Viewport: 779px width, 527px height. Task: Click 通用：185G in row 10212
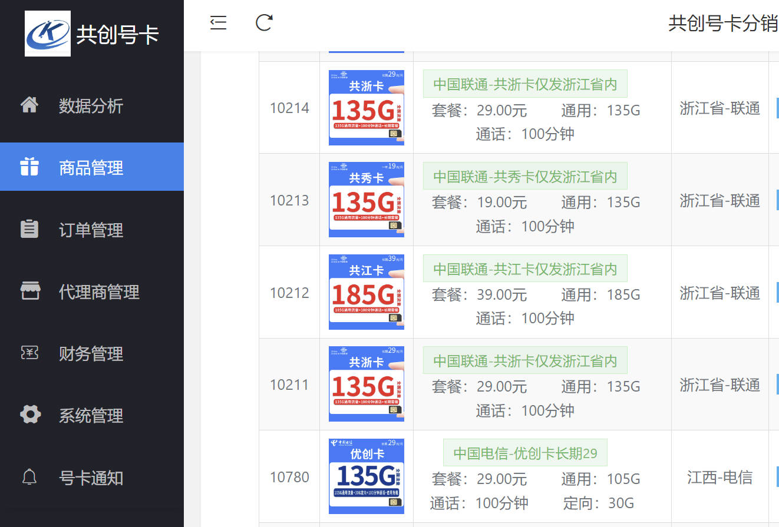click(600, 294)
